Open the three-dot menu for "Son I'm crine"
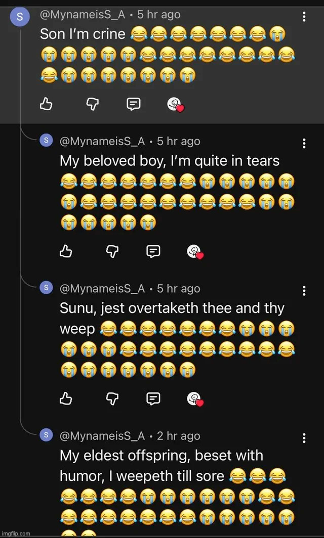This screenshot has width=324, height=538. point(304,17)
